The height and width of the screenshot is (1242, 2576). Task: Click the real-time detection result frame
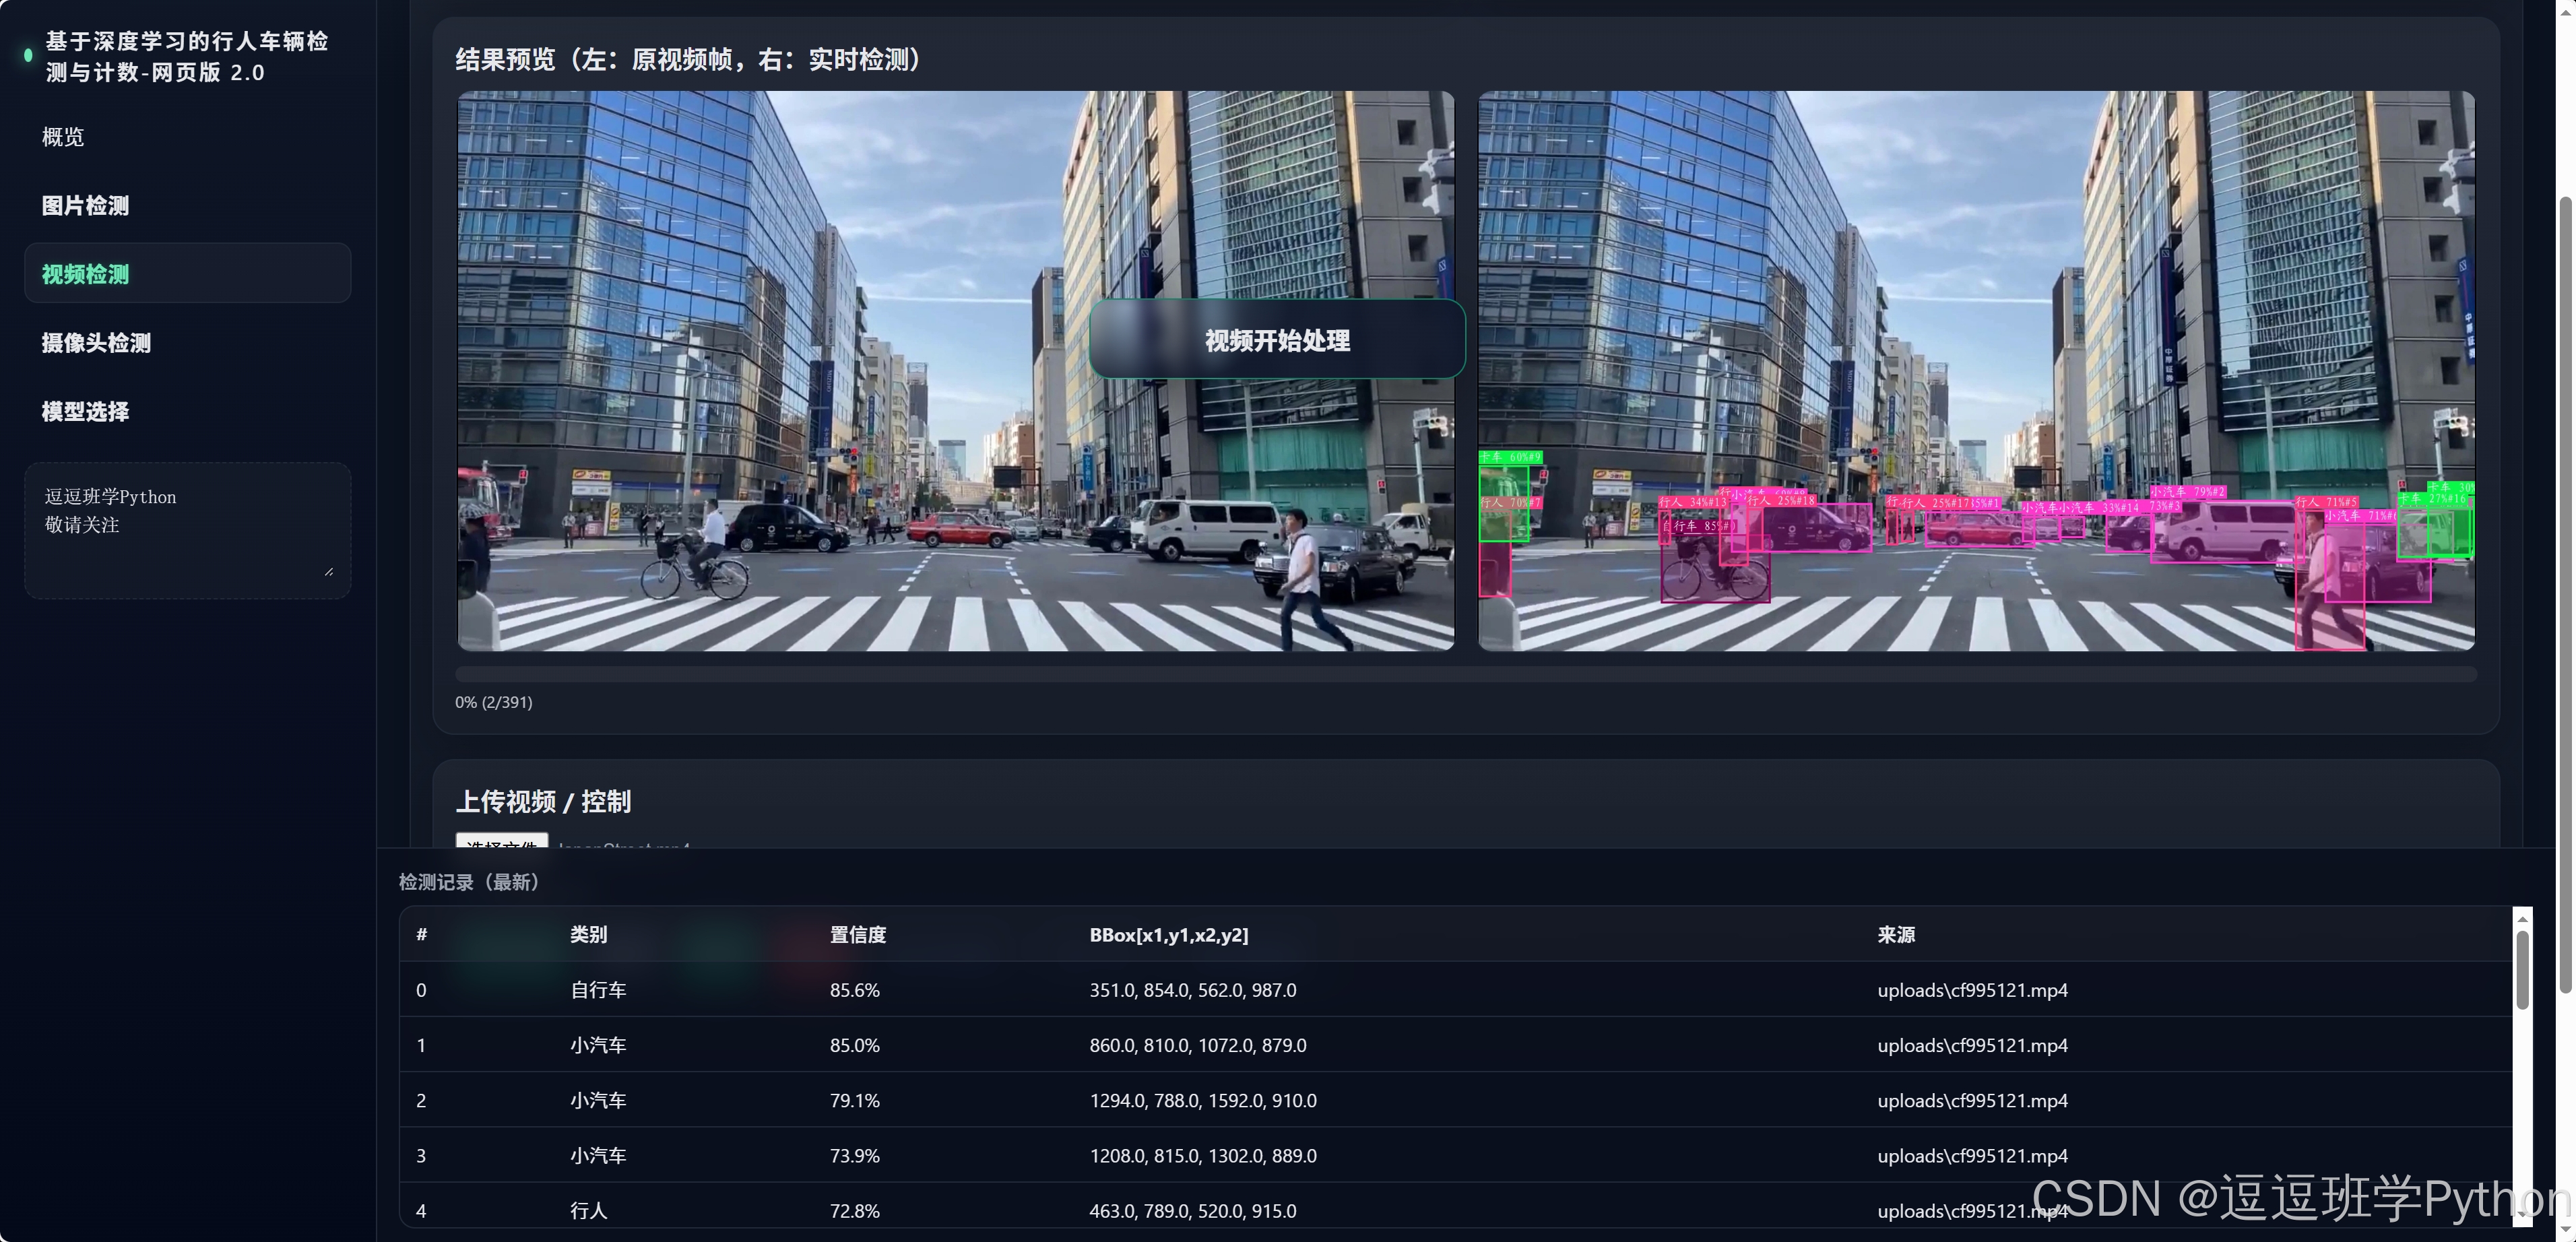[x=1976, y=371]
